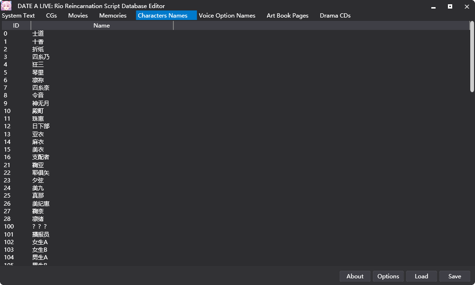Click the Save button
Screen dimensions: 475x285
(x=455, y=276)
